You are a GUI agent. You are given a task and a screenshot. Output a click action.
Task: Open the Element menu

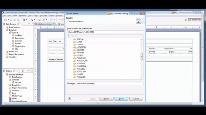(23, 16)
